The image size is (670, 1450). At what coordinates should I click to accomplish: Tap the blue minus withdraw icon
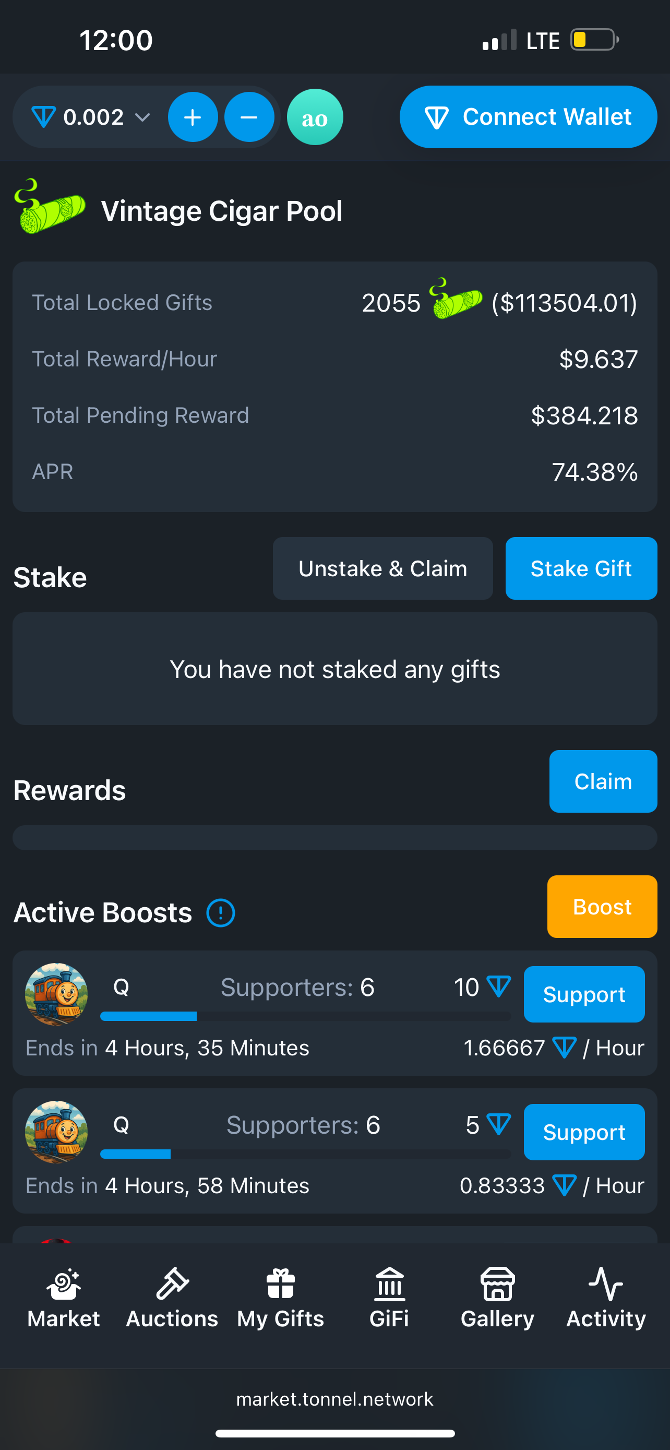249,117
